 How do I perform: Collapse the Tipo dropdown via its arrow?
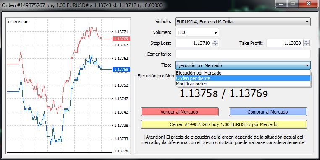307,65
